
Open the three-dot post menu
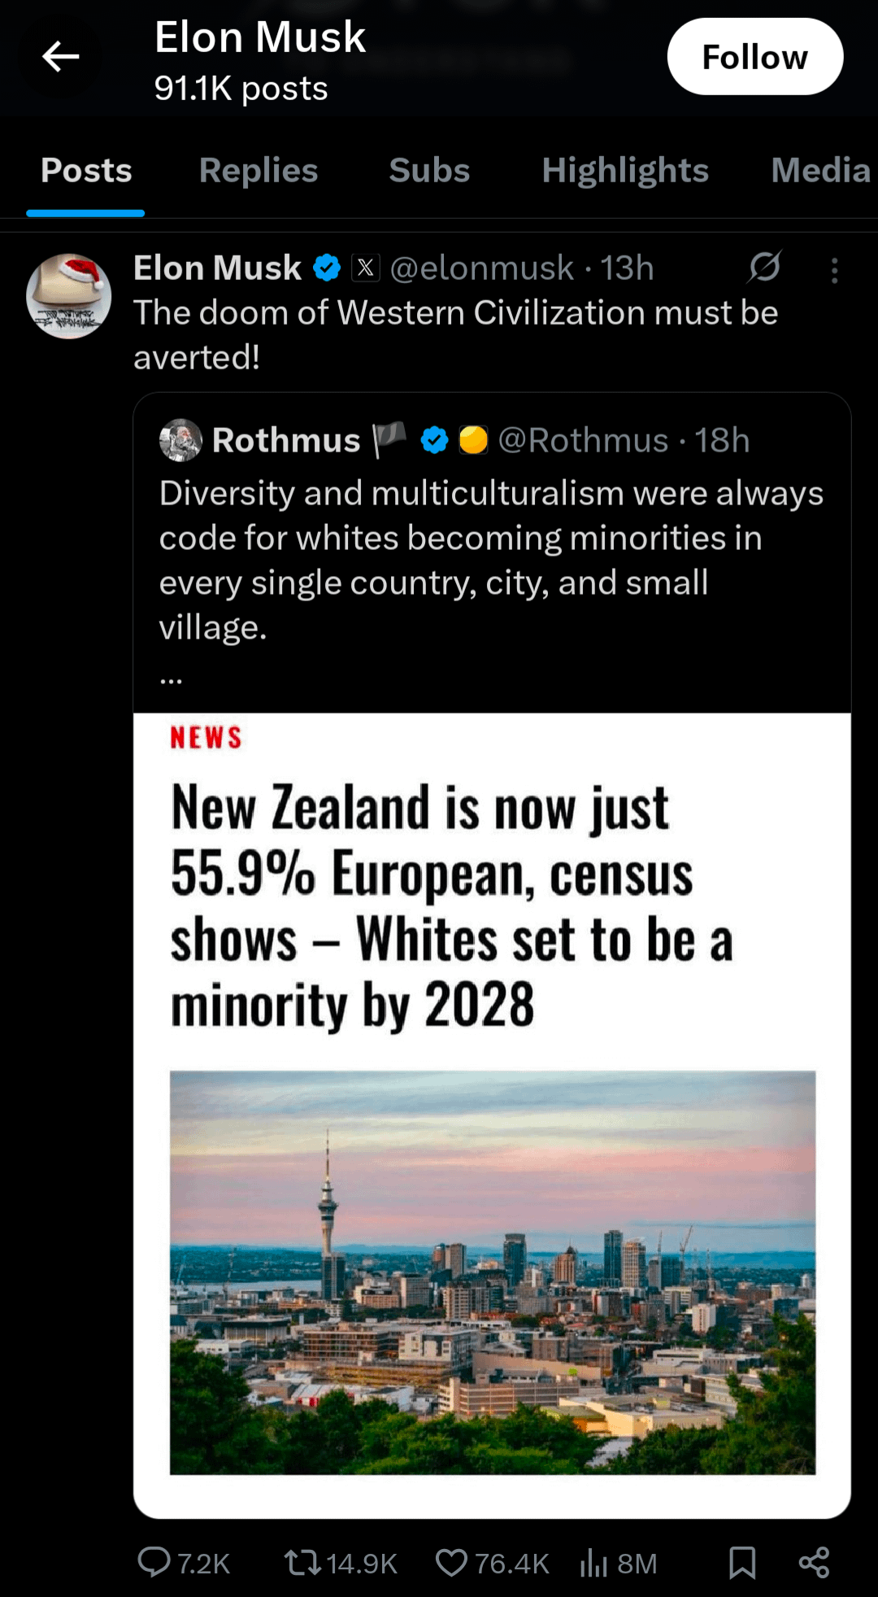[834, 270]
